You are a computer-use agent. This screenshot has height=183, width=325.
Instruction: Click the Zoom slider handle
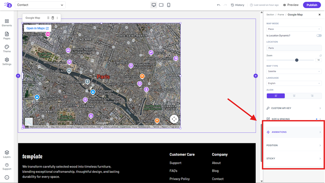click(297, 60)
